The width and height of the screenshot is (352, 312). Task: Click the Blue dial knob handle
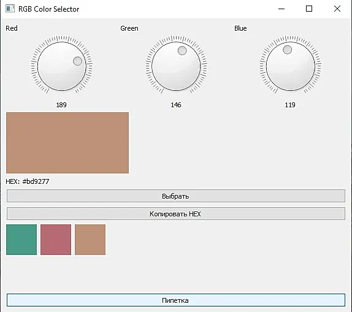[x=288, y=50]
